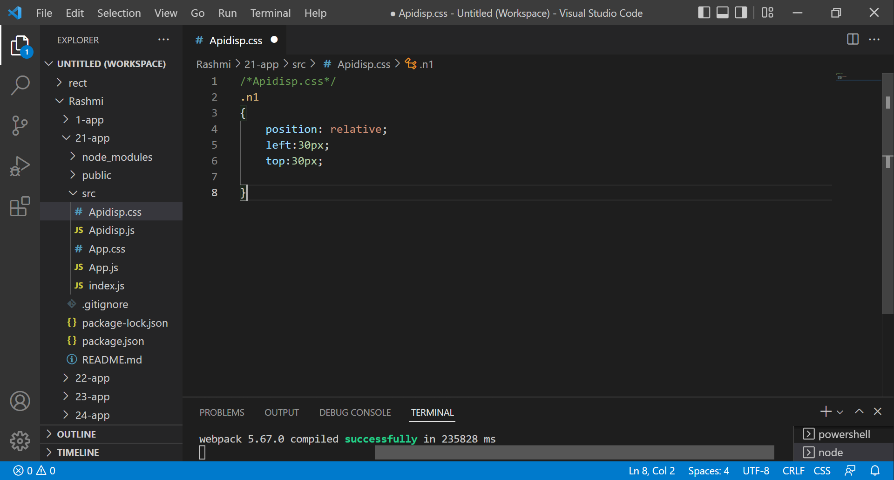Click Ln 8, Col 2 status item
This screenshot has height=480, width=894.
pos(652,471)
